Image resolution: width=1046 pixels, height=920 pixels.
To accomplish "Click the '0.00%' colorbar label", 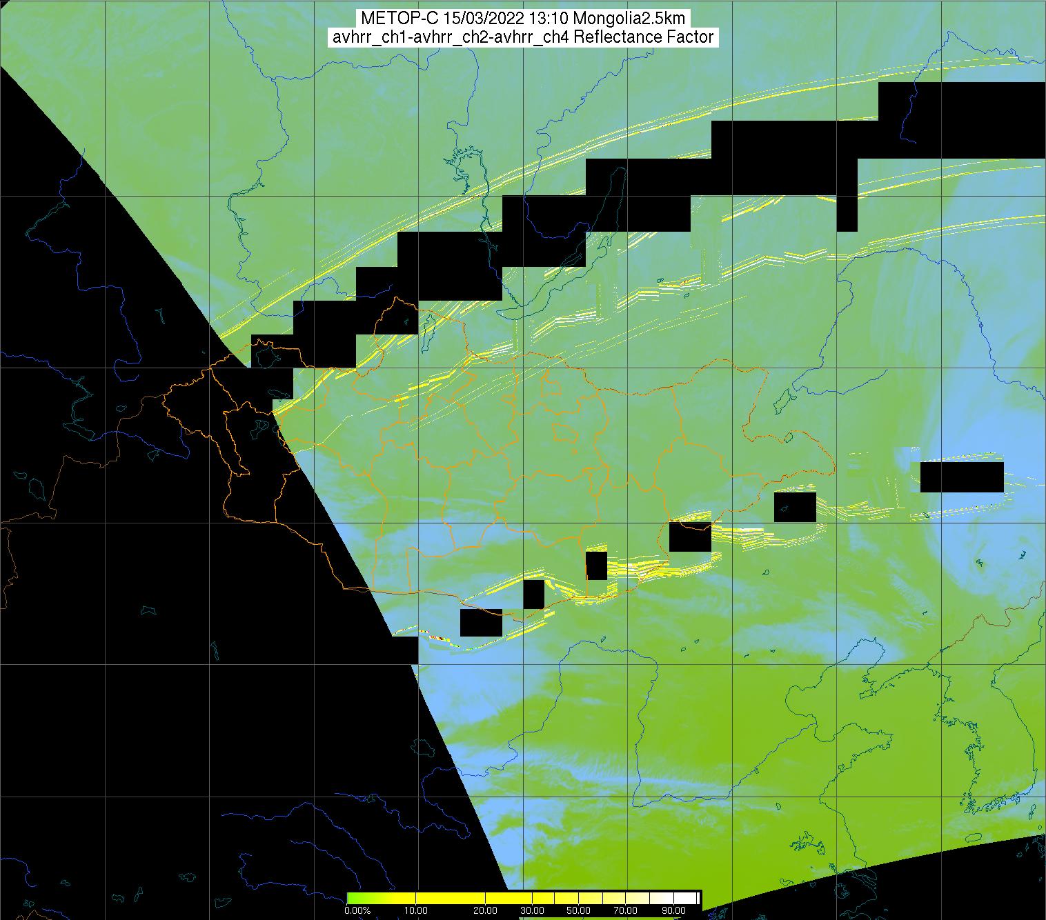I will (357, 910).
